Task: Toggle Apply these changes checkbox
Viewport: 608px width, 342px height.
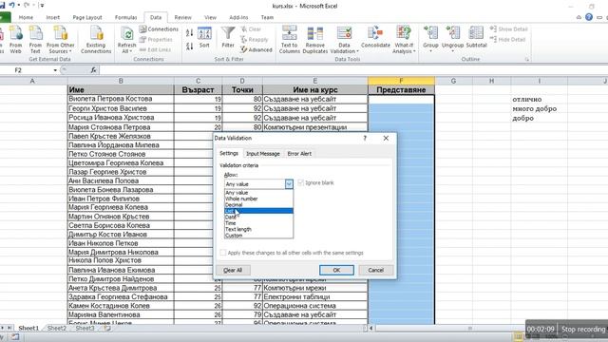Action: tap(223, 253)
